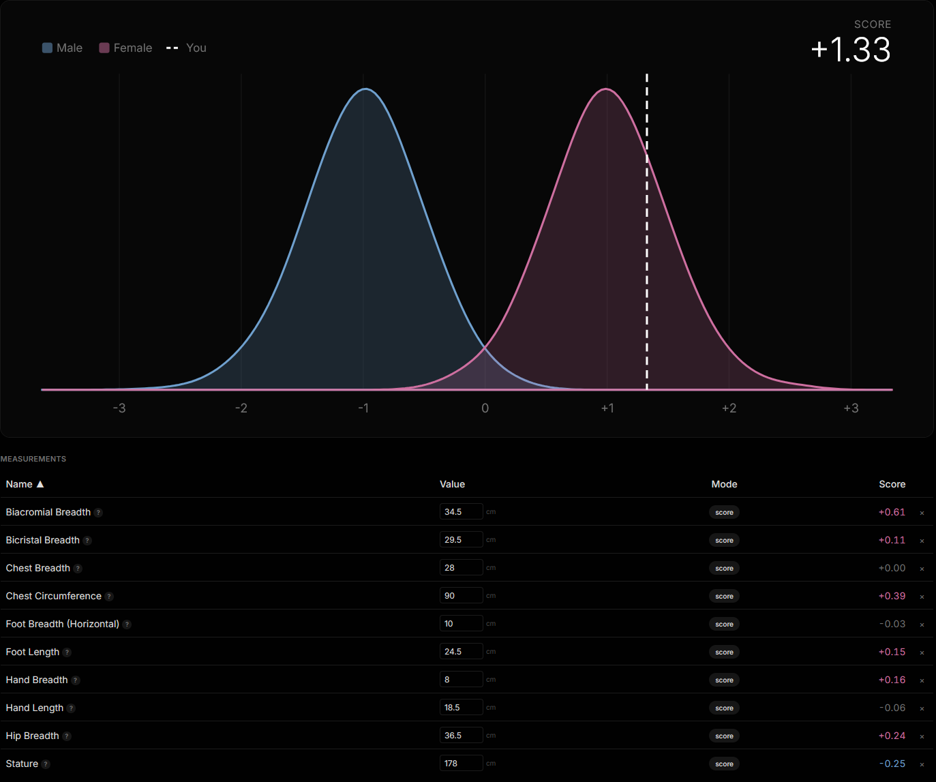
Task: Click the Female legend color swatch
Action: pyautogui.click(x=104, y=48)
